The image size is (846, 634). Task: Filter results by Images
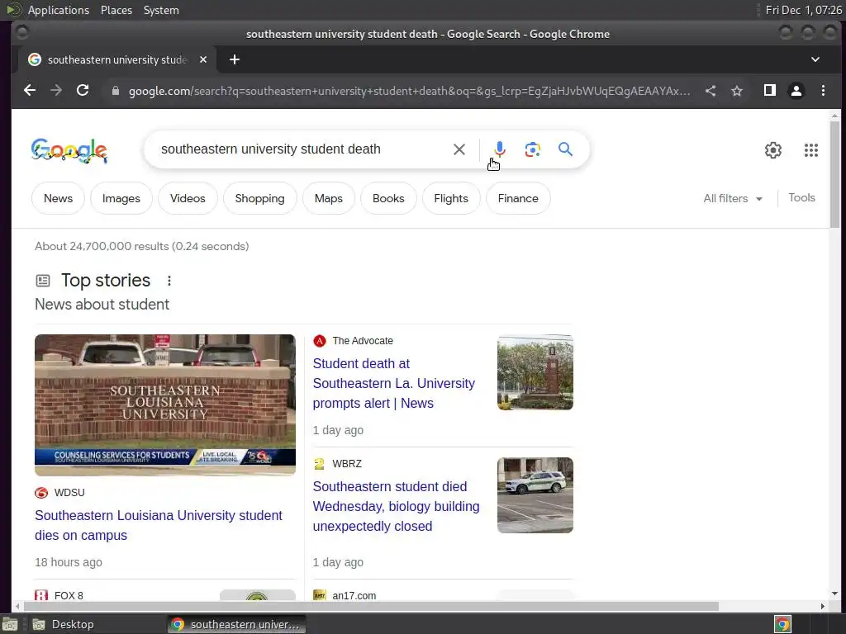pyautogui.click(x=121, y=198)
